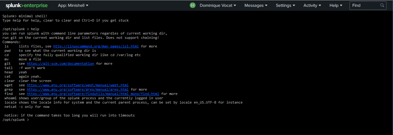Viewport: 393px width, 135px height.
Task: Expand the Dominique Vocat user menu
Action: [218, 5]
